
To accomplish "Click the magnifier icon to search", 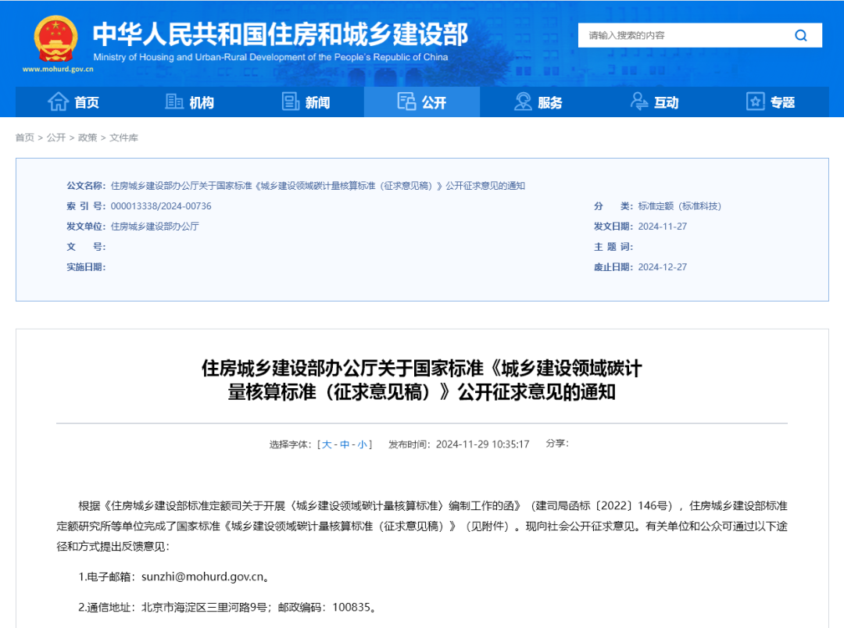I will click(800, 35).
